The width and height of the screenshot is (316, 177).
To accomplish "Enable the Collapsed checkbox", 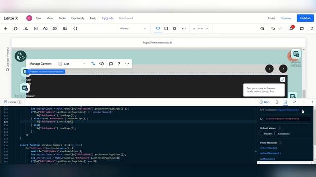I will coord(276,133).
